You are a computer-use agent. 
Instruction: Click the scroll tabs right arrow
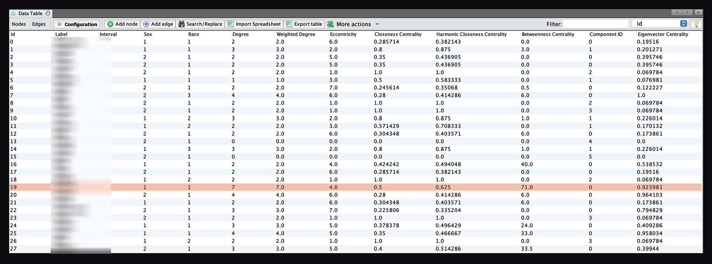coord(687,13)
